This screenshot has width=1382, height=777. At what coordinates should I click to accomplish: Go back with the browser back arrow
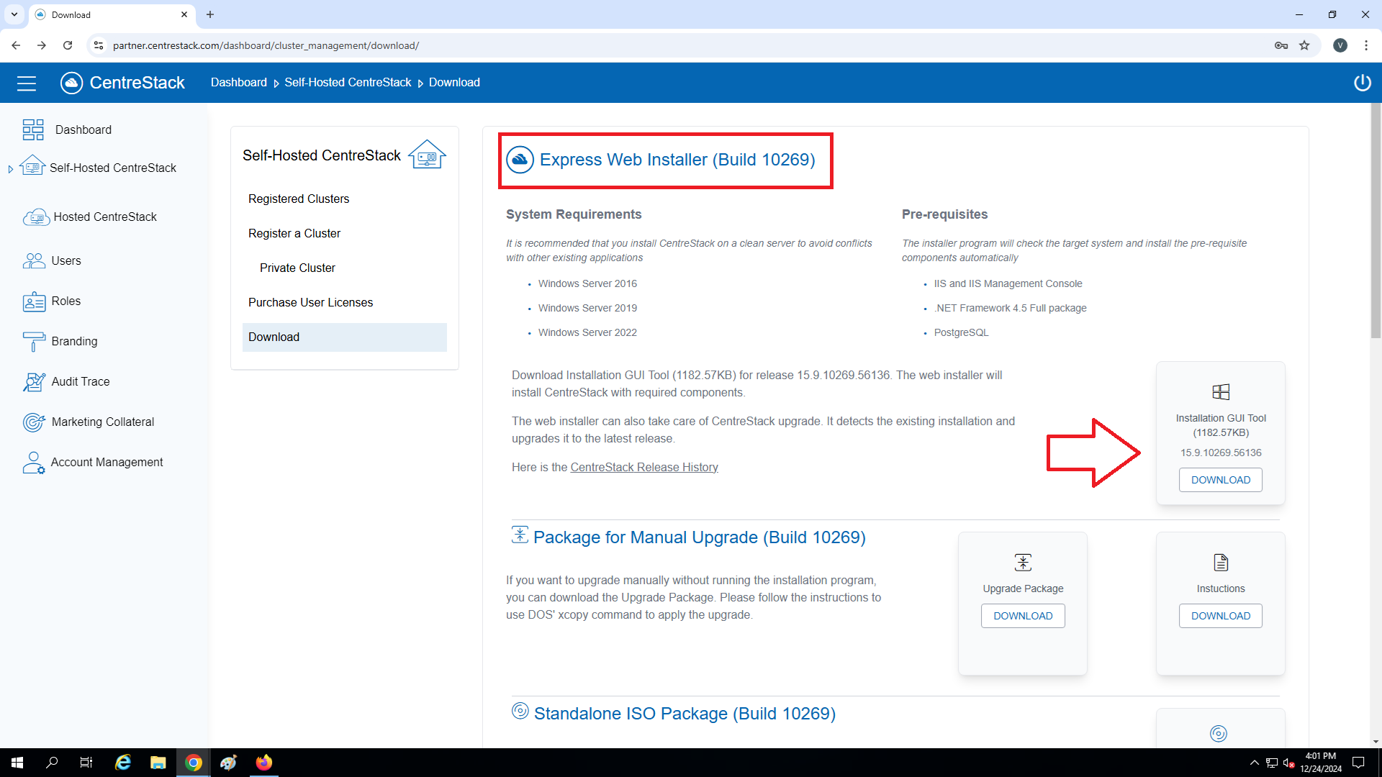(x=16, y=45)
